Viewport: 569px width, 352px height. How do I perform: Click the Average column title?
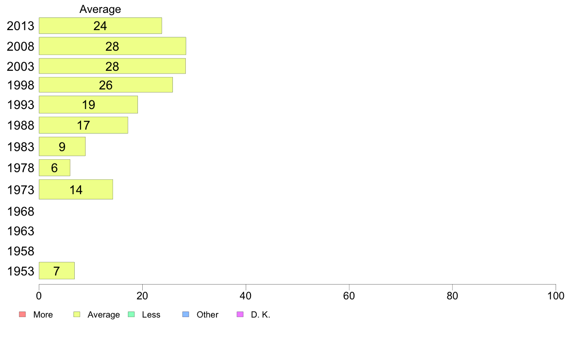point(100,9)
